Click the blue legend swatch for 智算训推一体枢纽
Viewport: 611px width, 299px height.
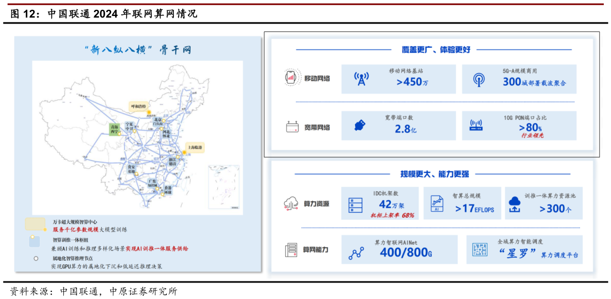tap(34, 241)
